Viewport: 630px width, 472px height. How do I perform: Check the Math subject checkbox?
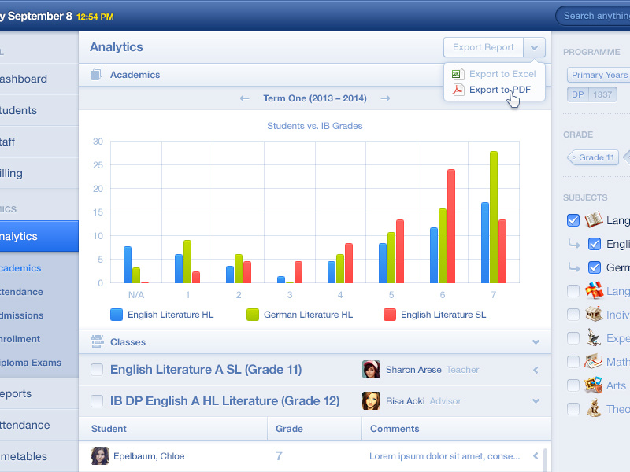point(573,362)
